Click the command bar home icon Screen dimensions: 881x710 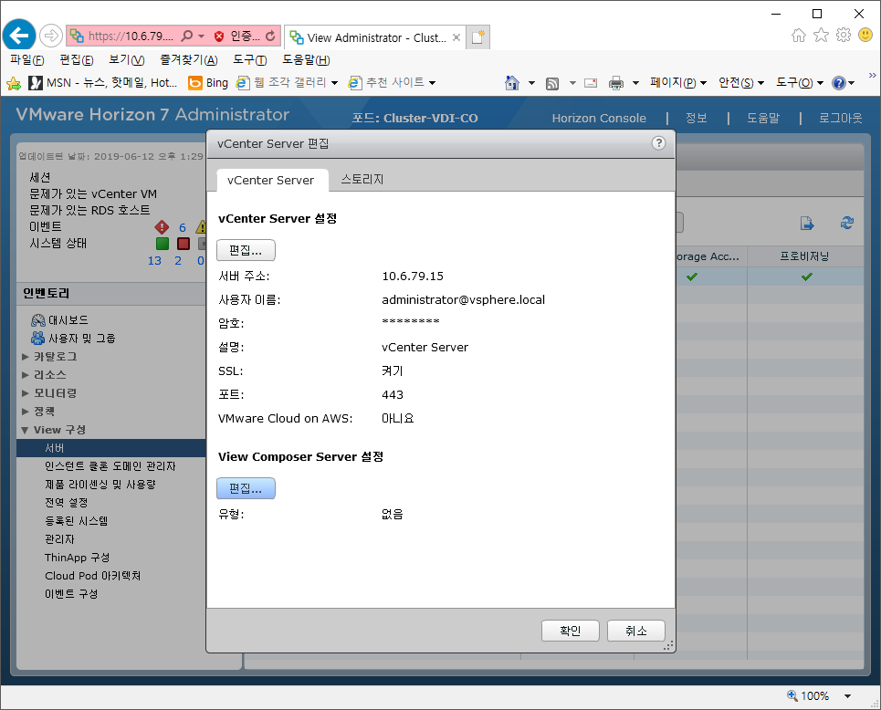coord(512,83)
